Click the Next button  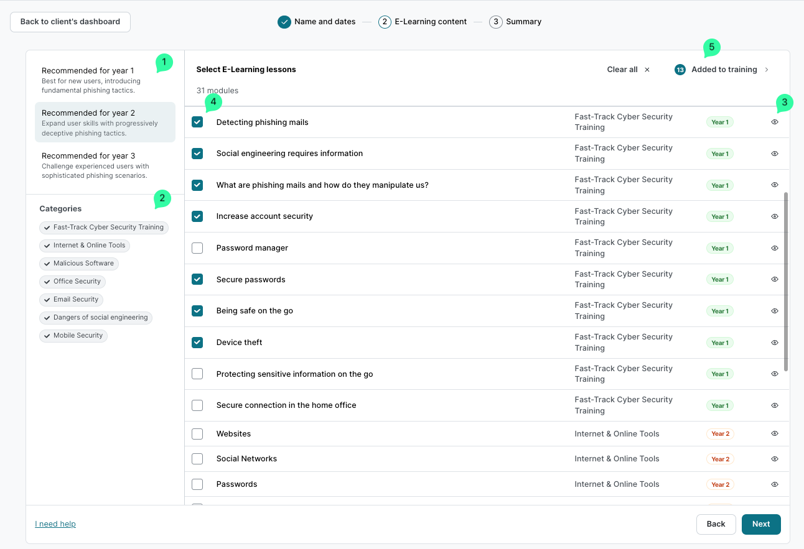760,524
